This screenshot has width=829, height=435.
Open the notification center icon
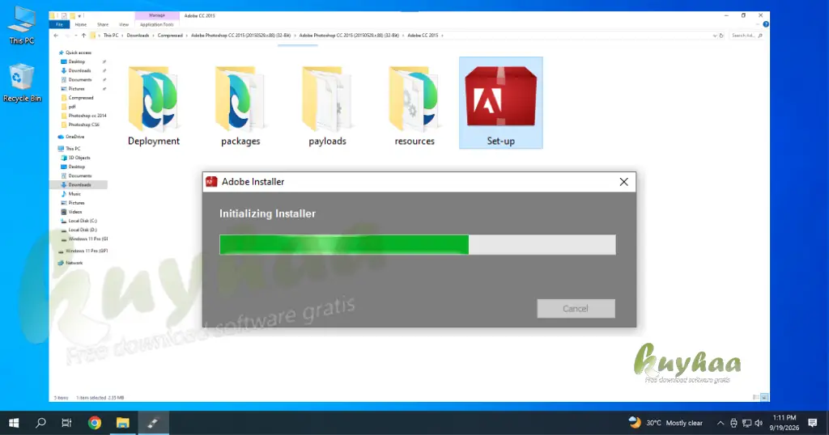pos(813,423)
